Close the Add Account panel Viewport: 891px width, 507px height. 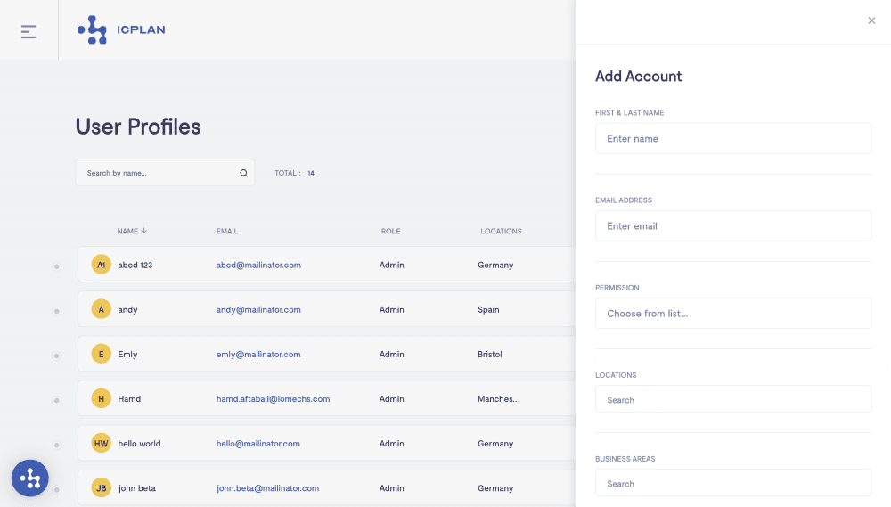pyautogui.click(x=871, y=20)
